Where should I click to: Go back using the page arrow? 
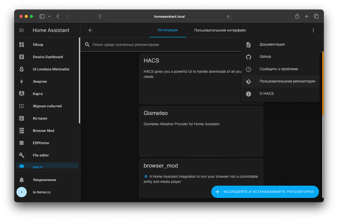pos(90,30)
